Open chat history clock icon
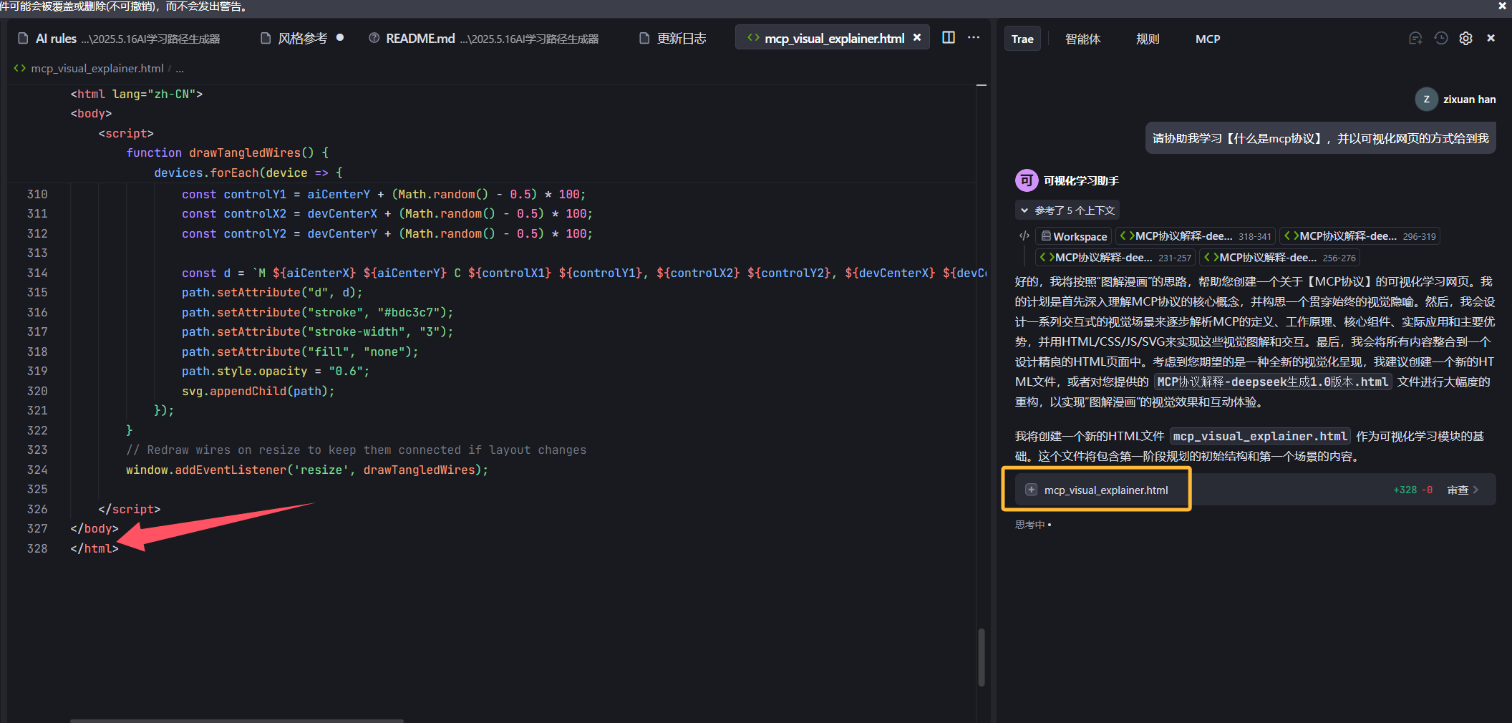Image resolution: width=1512 pixels, height=723 pixels. click(x=1441, y=39)
